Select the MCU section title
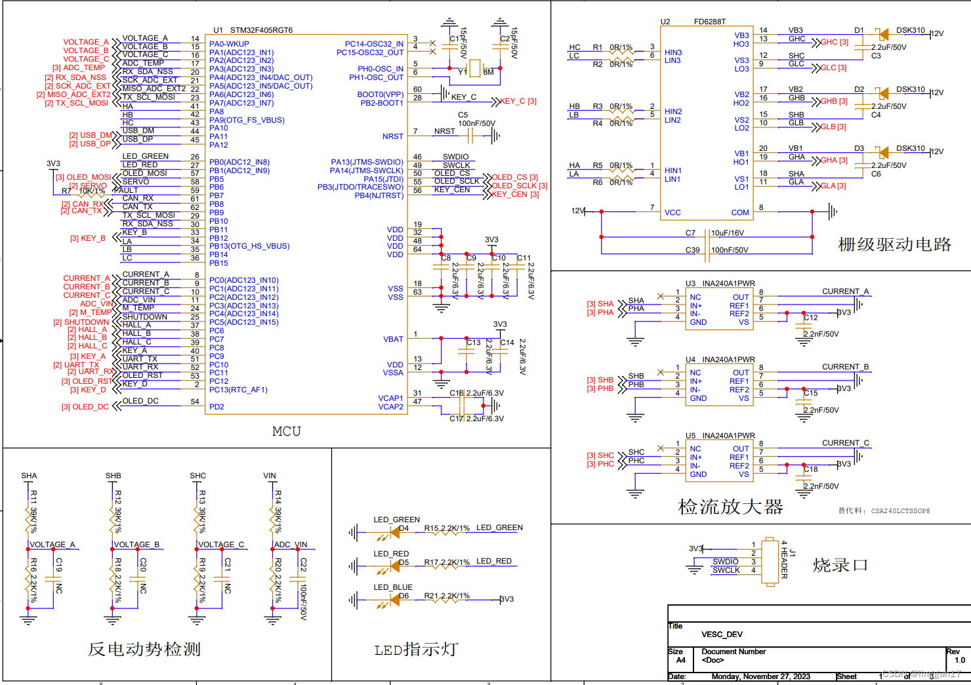 pos(286,431)
